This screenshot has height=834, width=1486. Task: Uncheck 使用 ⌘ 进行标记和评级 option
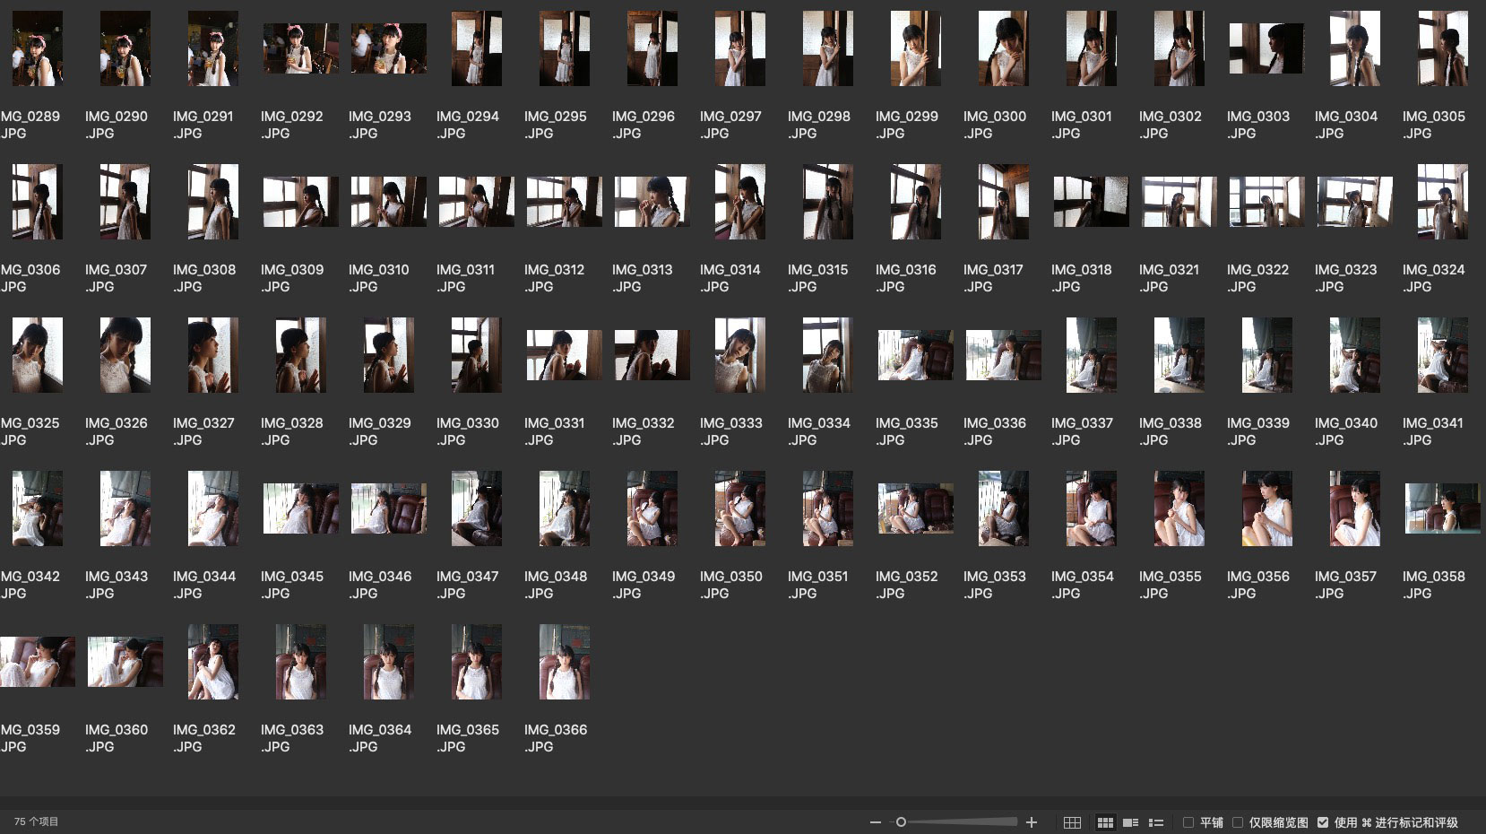click(1323, 822)
